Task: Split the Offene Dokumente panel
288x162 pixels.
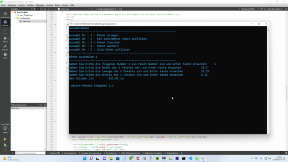Action: pos(41,105)
